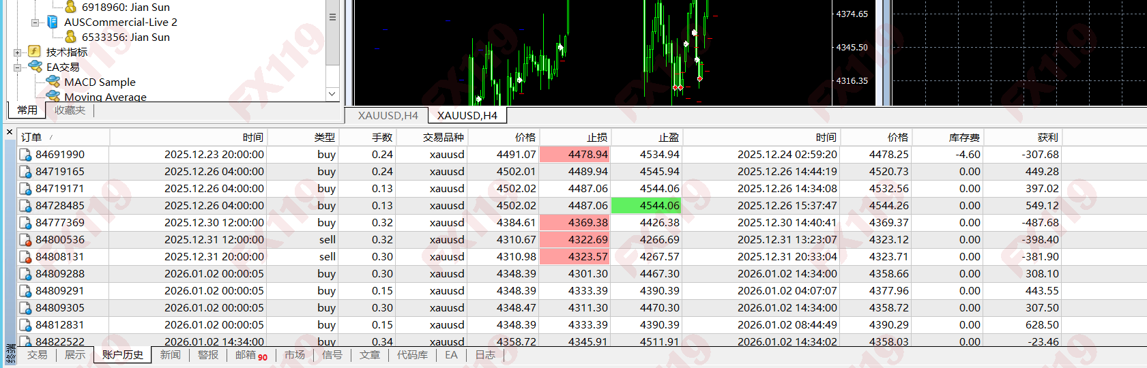Image resolution: width=1147 pixels, height=368 pixels.
Task: Click the MACD Sample expert advisor icon
Action: [53, 82]
